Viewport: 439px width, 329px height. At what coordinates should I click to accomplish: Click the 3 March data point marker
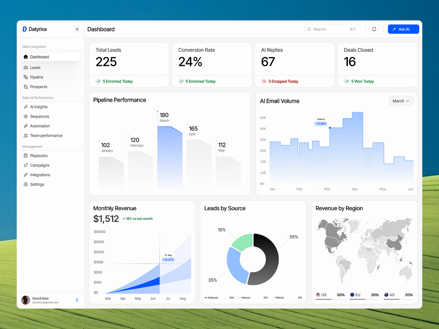click(x=330, y=128)
